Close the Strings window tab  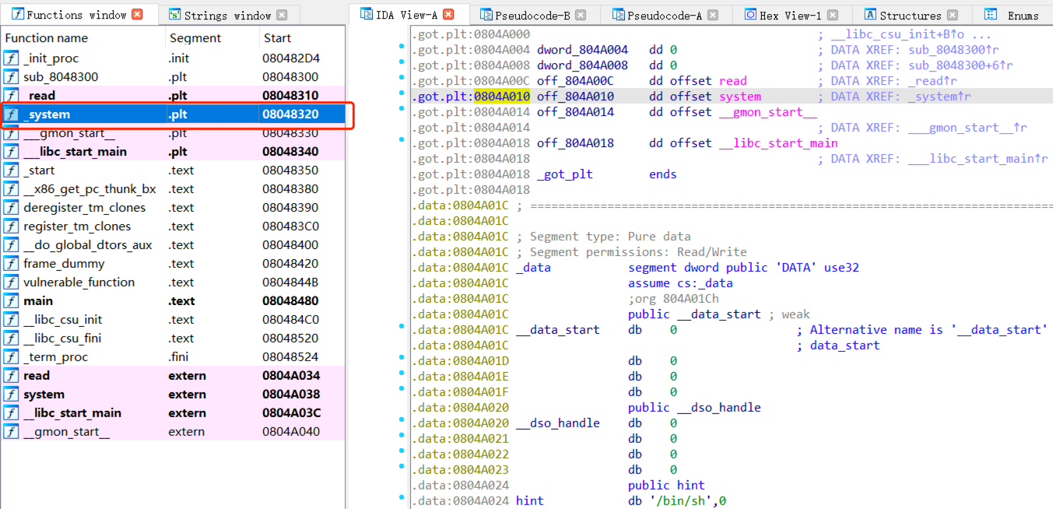(282, 15)
